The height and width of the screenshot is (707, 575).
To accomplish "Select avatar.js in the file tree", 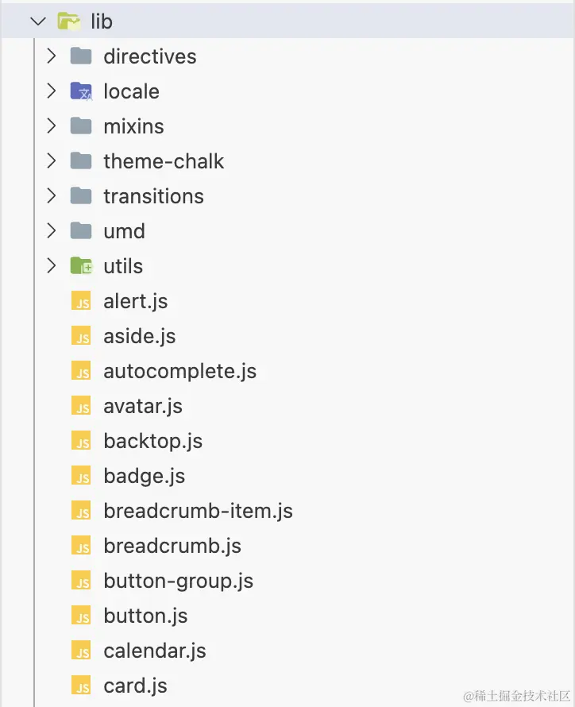I will [143, 407].
